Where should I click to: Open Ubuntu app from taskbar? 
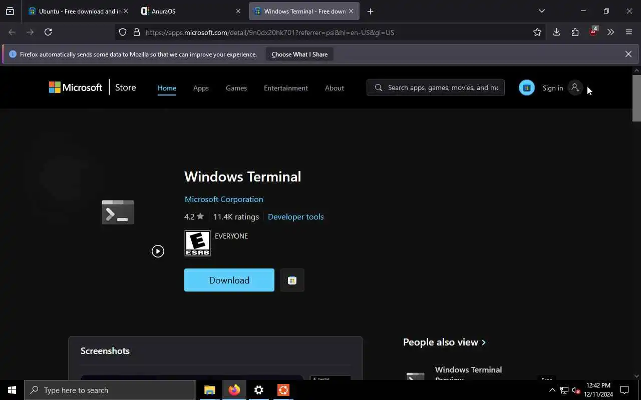click(283, 390)
